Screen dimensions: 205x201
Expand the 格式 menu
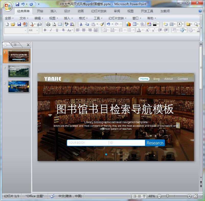click(83, 18)
